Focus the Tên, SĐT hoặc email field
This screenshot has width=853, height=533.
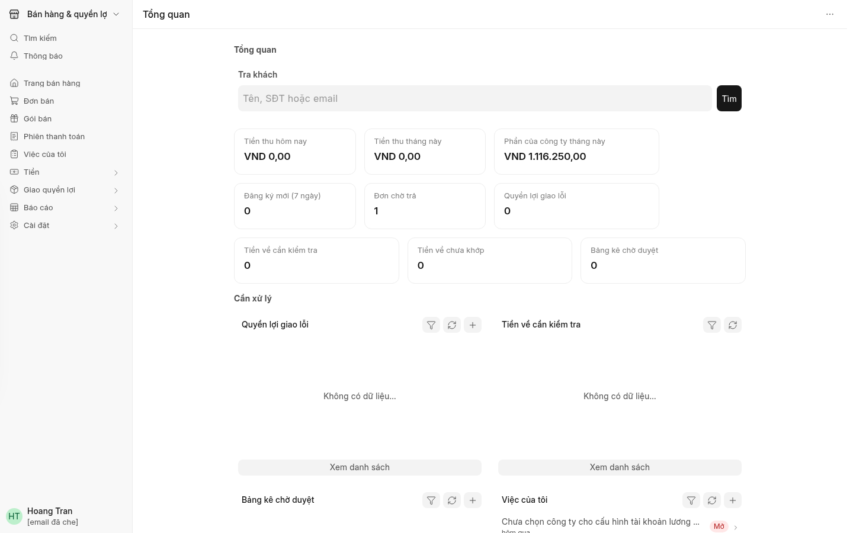[475, 98]
